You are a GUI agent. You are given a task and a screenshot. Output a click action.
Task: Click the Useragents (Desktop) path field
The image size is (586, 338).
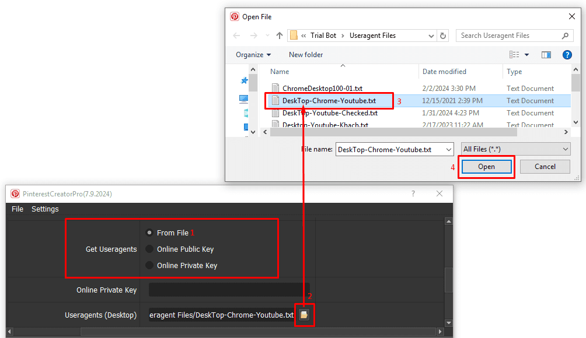(x=222, y=315)
